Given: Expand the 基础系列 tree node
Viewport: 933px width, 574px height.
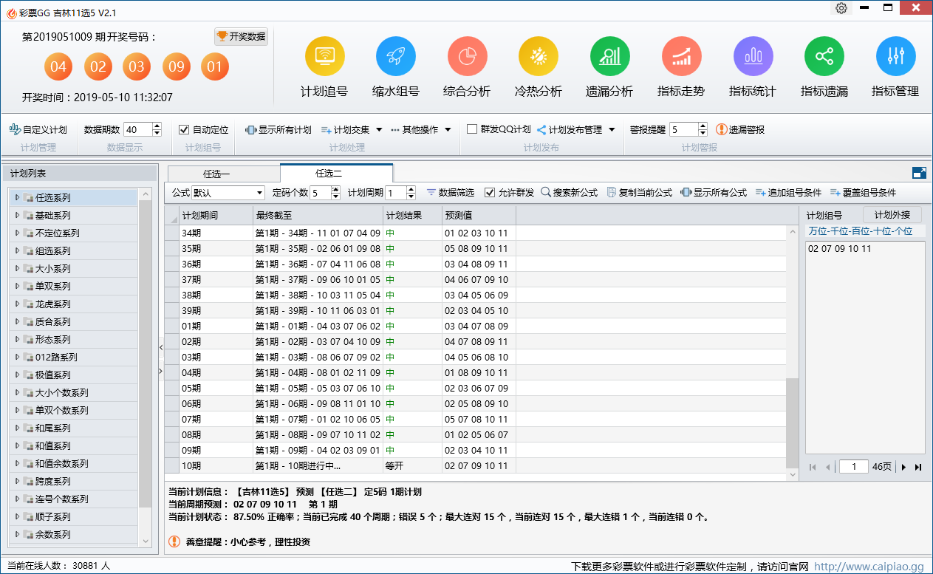Looking at the screenshot, I should click(x=18, y=216).
